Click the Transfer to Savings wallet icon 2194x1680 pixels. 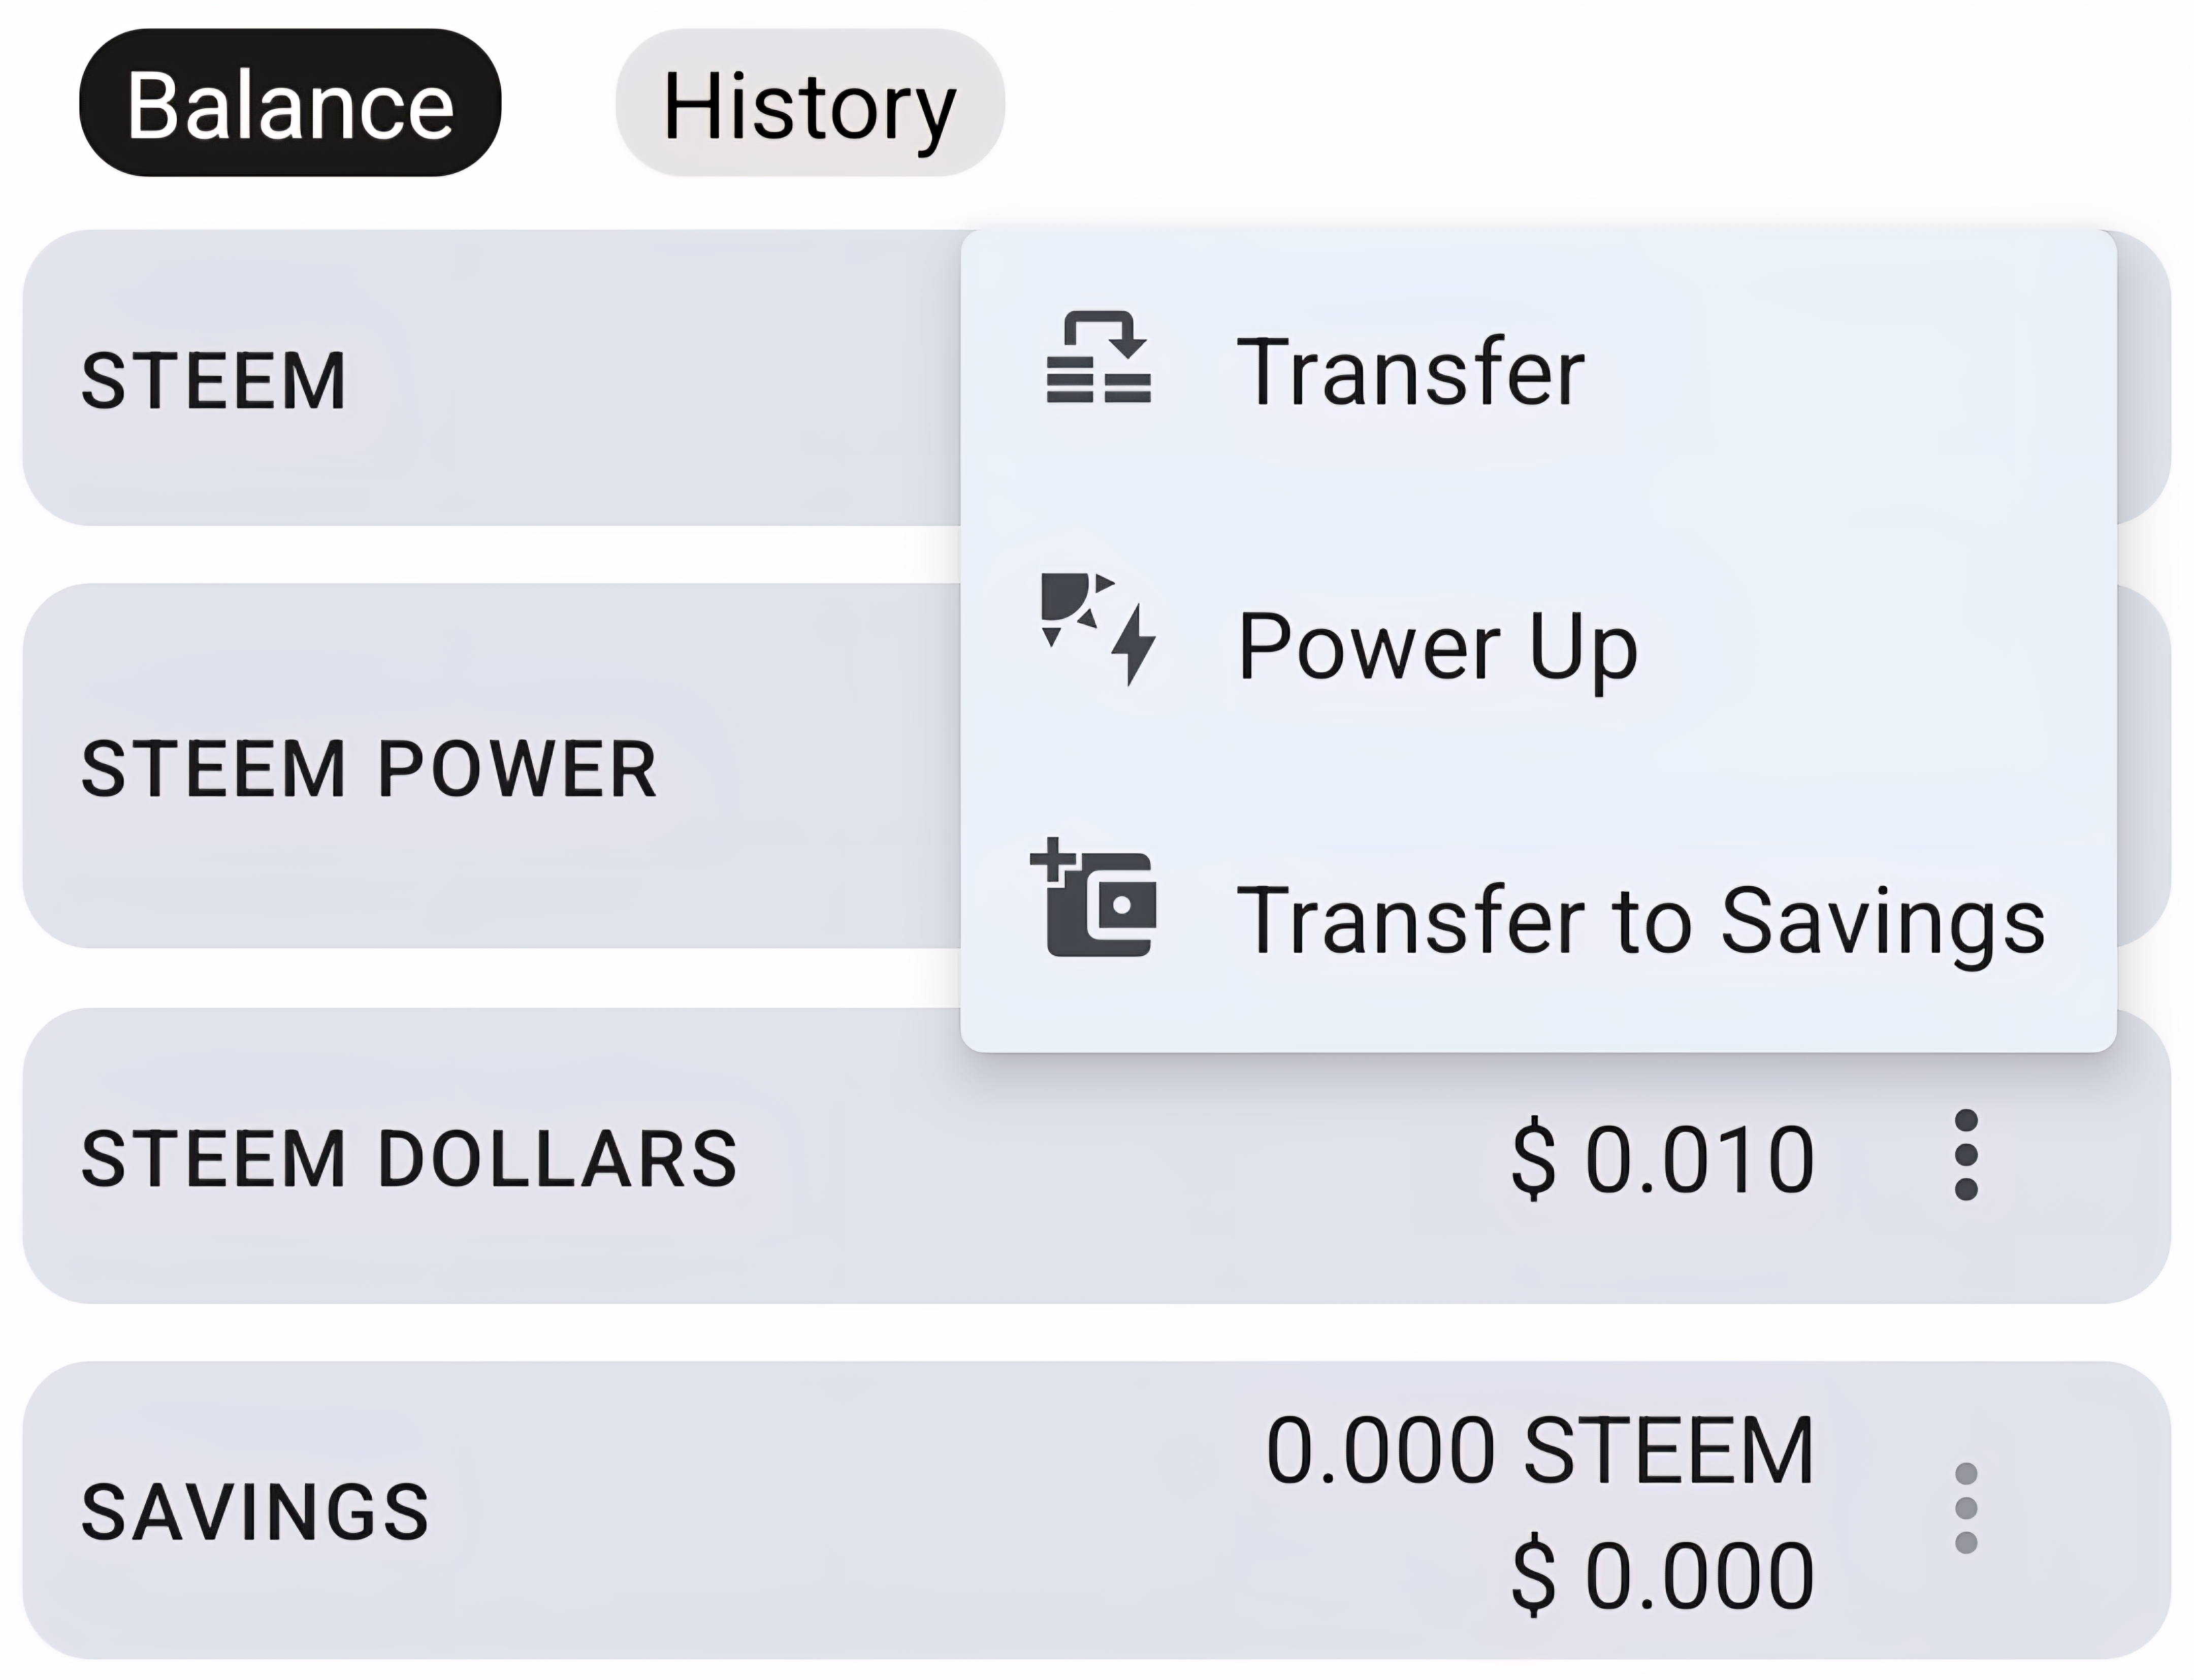pos(1094,898)
